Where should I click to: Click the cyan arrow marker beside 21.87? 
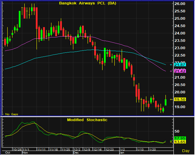point(171,64)
